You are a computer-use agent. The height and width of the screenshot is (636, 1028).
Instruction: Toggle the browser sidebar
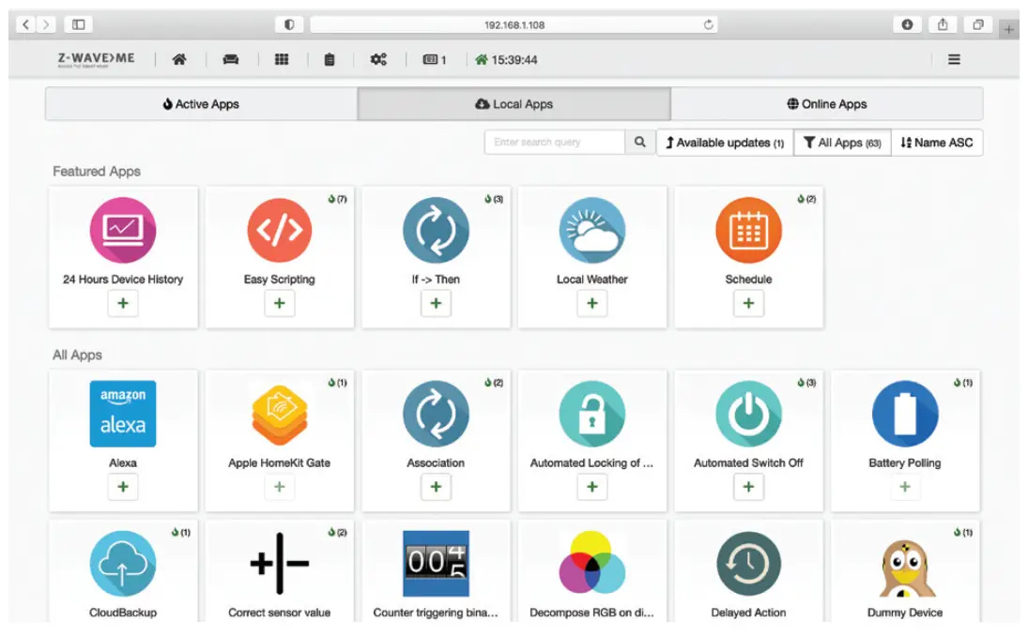tap(79, 25)
